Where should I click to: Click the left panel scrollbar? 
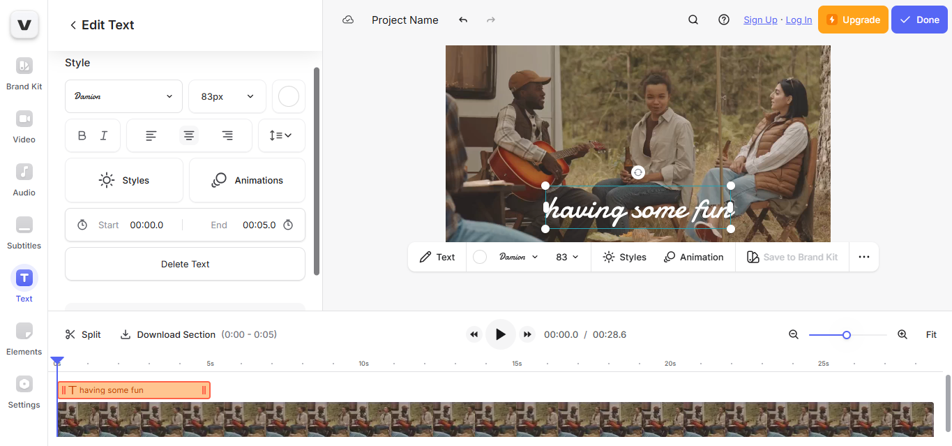(317, 171)
